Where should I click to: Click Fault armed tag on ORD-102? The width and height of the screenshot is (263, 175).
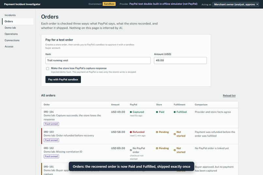[x=51, y=156]
